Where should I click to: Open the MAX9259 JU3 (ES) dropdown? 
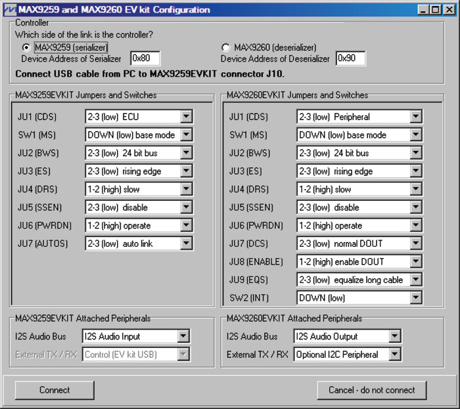139,171
